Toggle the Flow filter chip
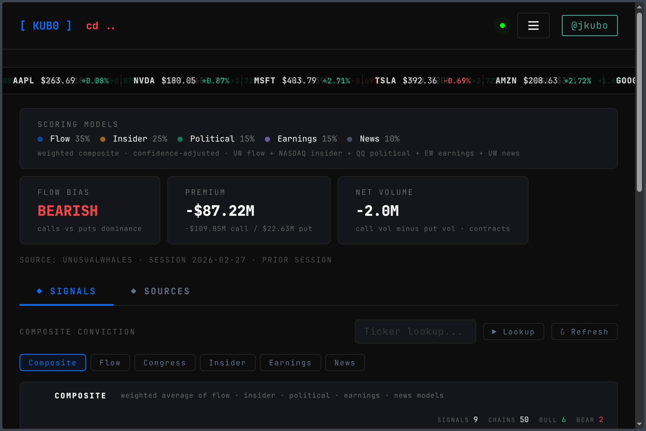 pos(110,363)
